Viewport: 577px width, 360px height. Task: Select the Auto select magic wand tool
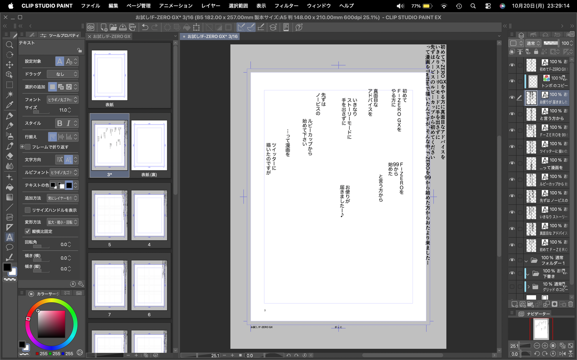(x=9, y=94)
